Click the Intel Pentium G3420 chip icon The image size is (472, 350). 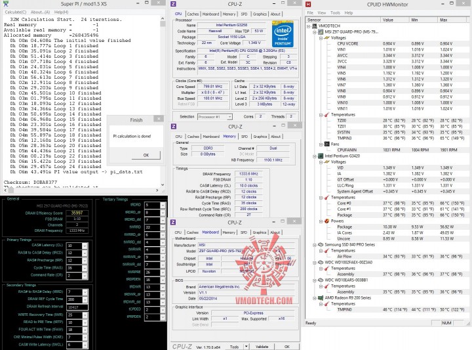click(321, 156)
